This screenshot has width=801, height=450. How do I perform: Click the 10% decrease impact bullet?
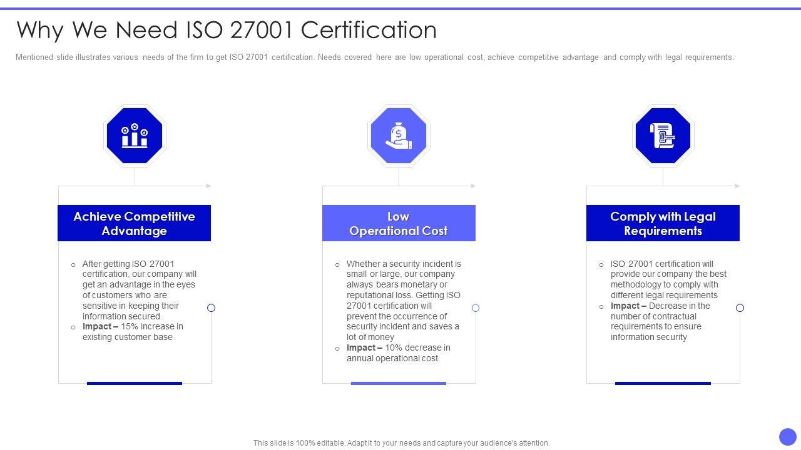click(x=398, y=353)
